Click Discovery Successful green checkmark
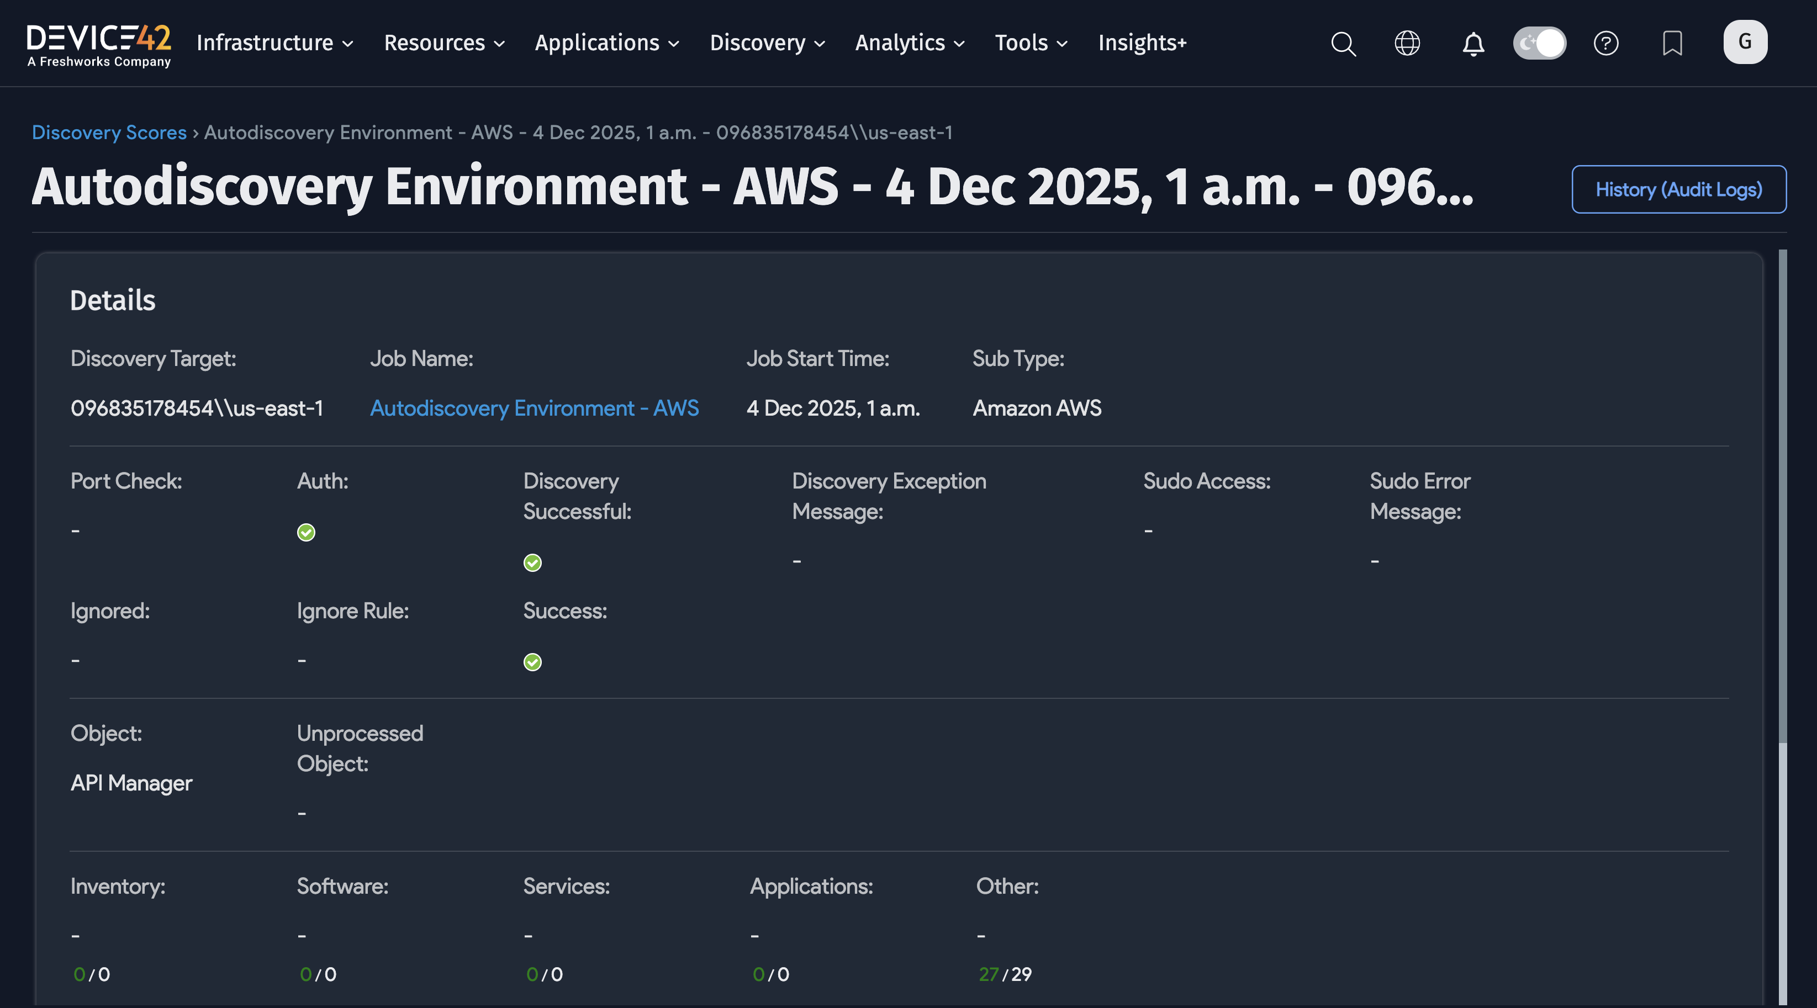The width and height of the screenshot is (1817, 1008). coord(532,563)
